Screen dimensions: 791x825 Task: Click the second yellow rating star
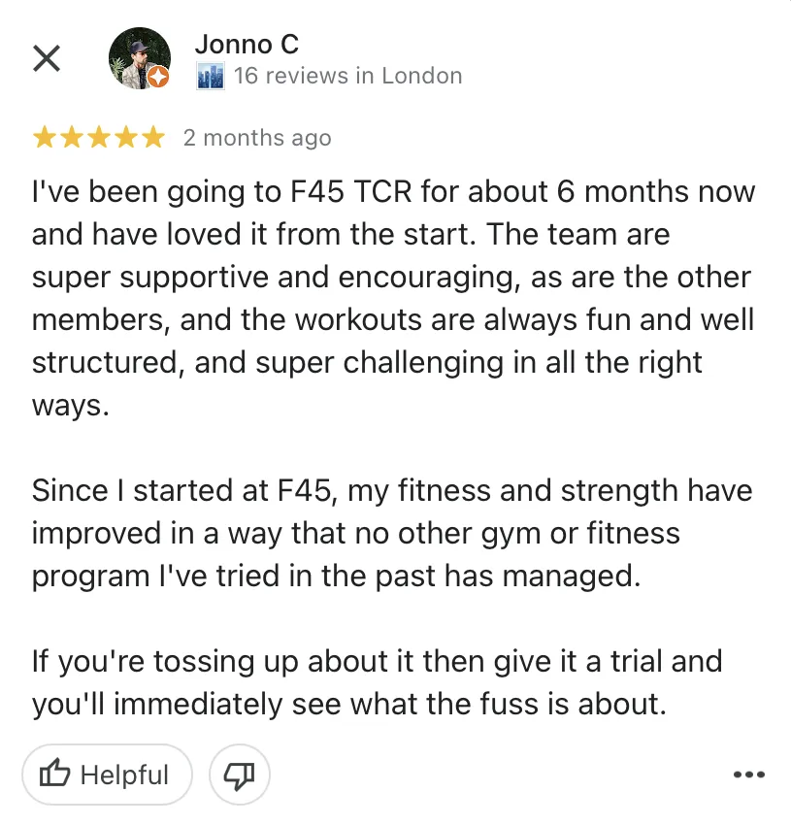pos(72,138)
